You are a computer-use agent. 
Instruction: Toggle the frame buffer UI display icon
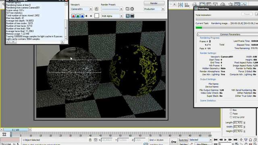point(132,16)
